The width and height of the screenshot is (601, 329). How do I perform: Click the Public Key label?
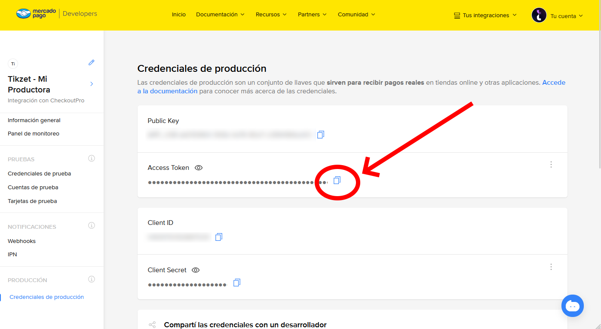pos(163,121)
